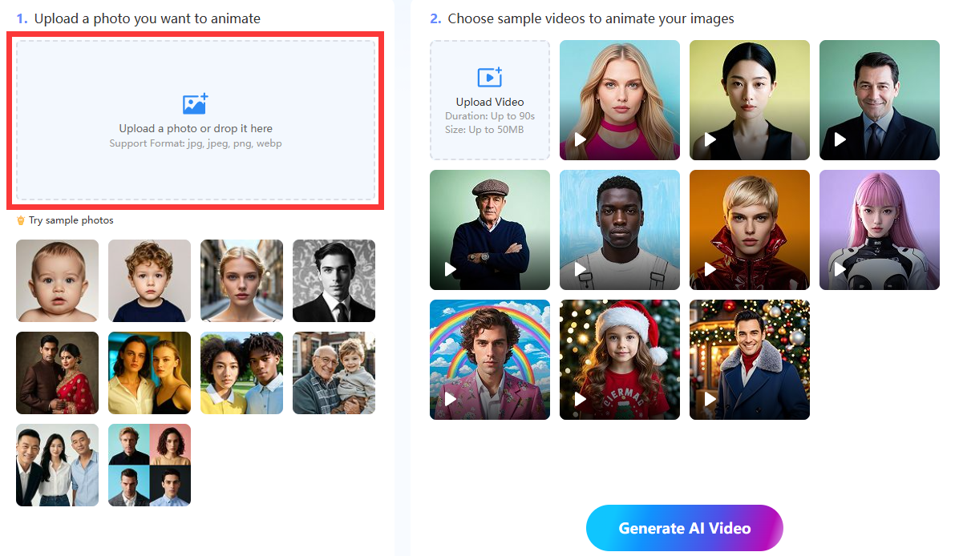
Task: Select the couple in red wedding attire photo
Action: coord(57,373)
